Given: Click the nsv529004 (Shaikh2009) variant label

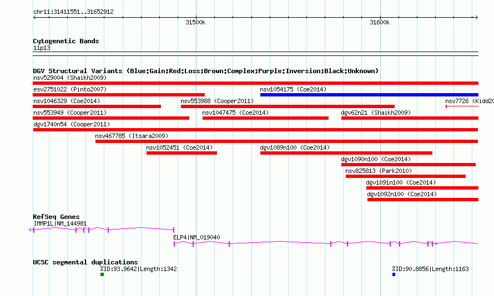Looking at the screenshot, I should point(70,78).
